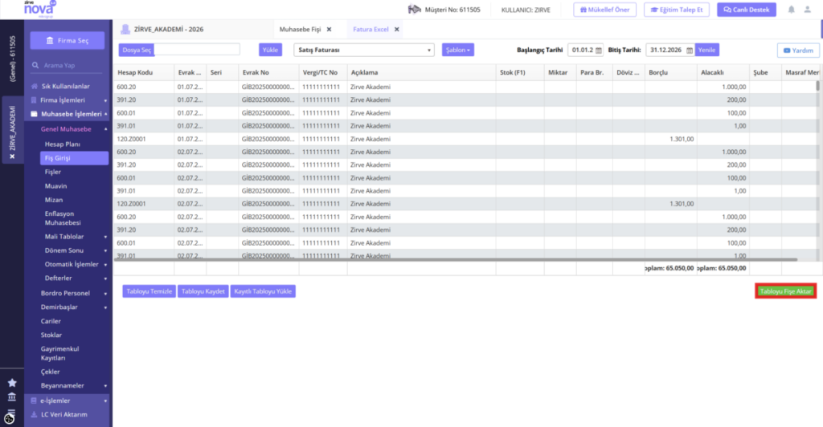
Task: Open Canlı Destek live support
Action: tap(747, 10)
